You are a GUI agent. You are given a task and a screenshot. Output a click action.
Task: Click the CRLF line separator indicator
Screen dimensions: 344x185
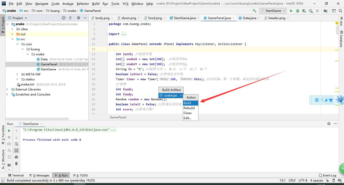[292, 180]
